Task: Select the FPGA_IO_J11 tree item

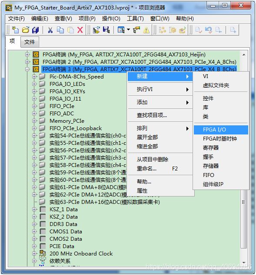Action: click(65, 99)
